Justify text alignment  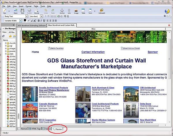pos(56,21)
